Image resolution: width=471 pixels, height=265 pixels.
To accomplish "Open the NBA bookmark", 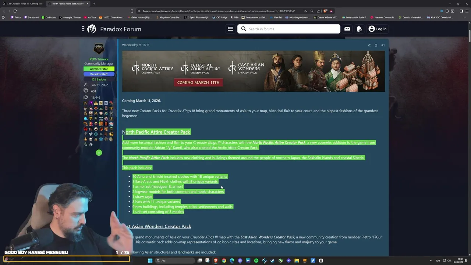I will tap(234, 17).
